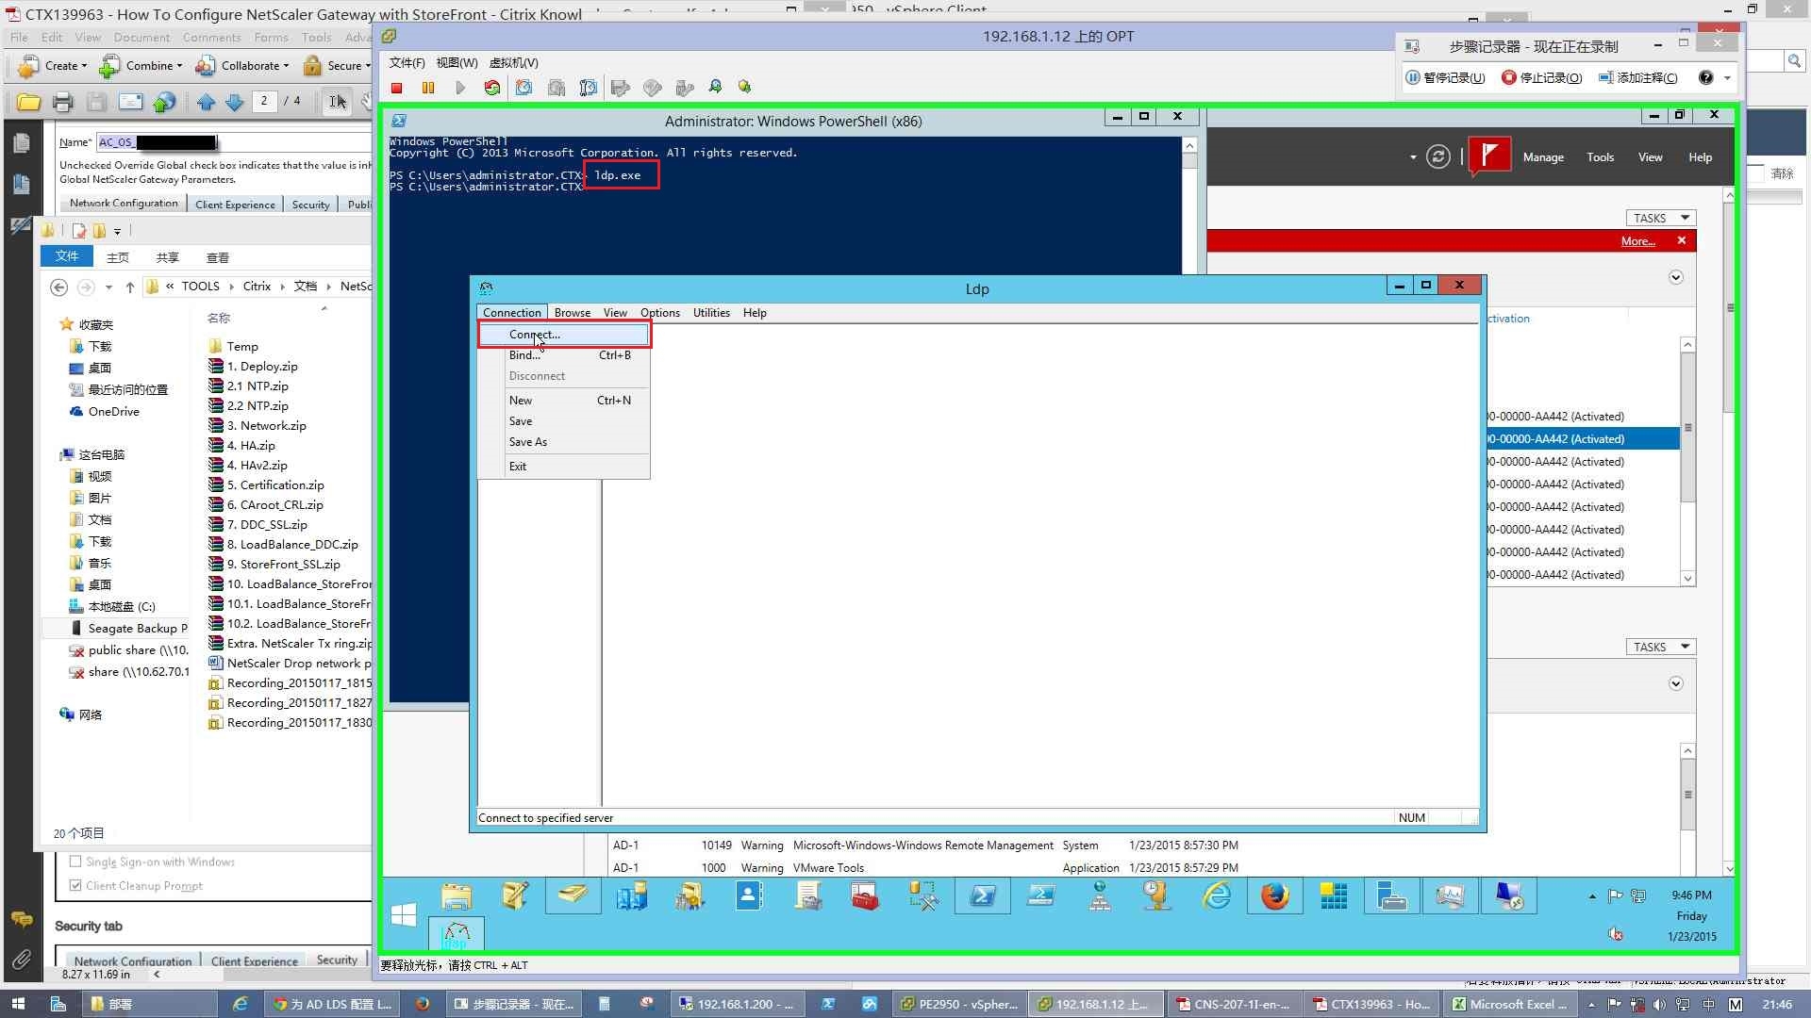Choose Save As in Connection menu
Viewport: 1811px width, 1018px height.
(564, 442)
